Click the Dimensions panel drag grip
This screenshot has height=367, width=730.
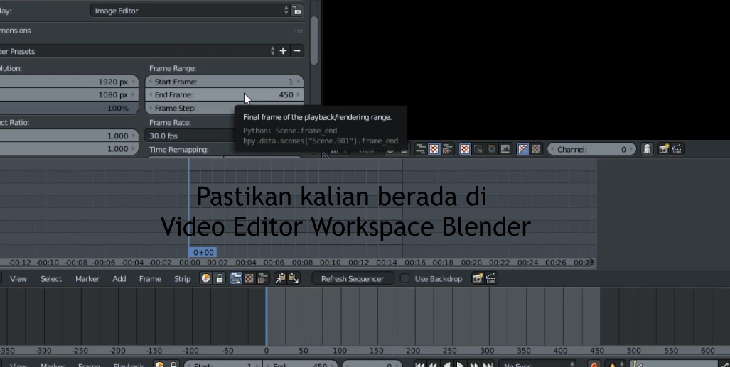click(299, 31)
